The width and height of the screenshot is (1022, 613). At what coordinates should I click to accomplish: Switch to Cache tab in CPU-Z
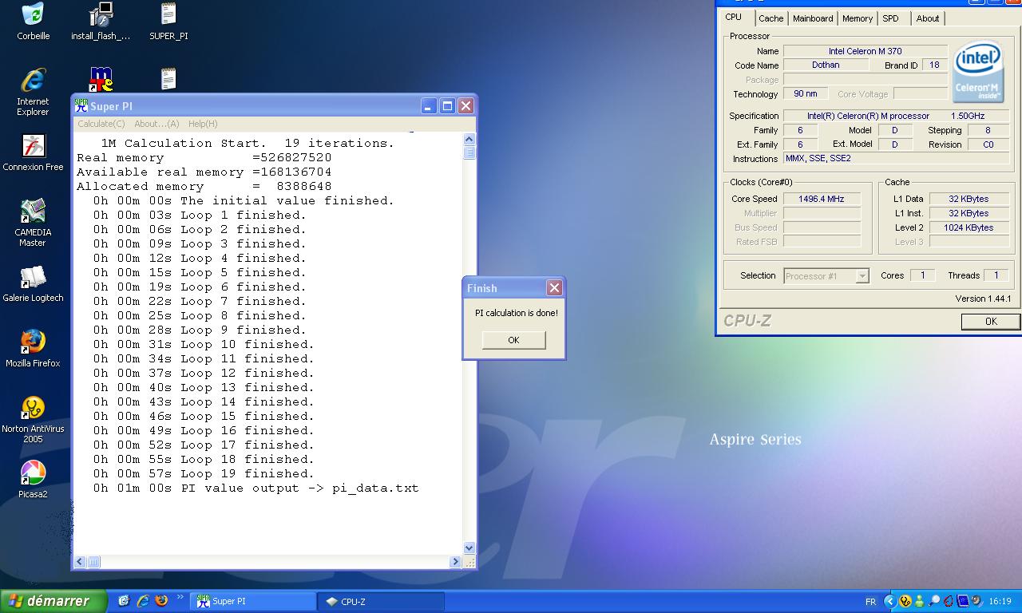tap(771, 18)
